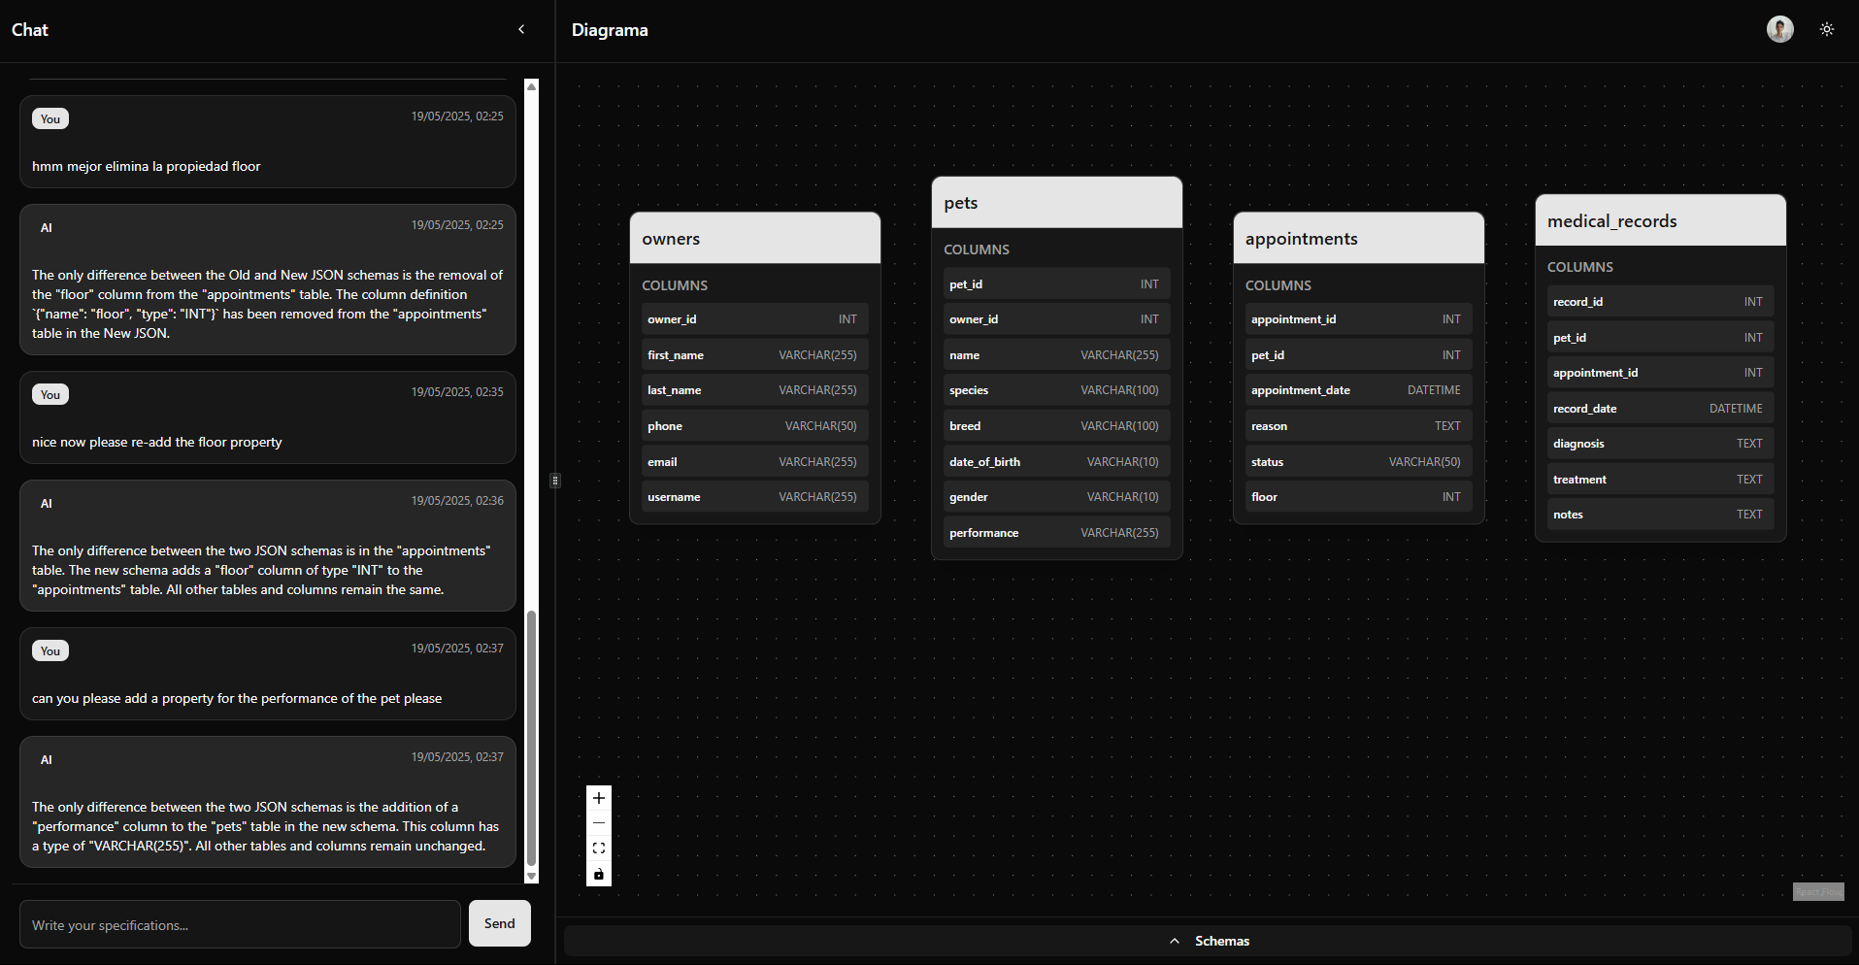Select the owners table header
Viewport: 1859px width, 965px height.
[x=755, y=239]
